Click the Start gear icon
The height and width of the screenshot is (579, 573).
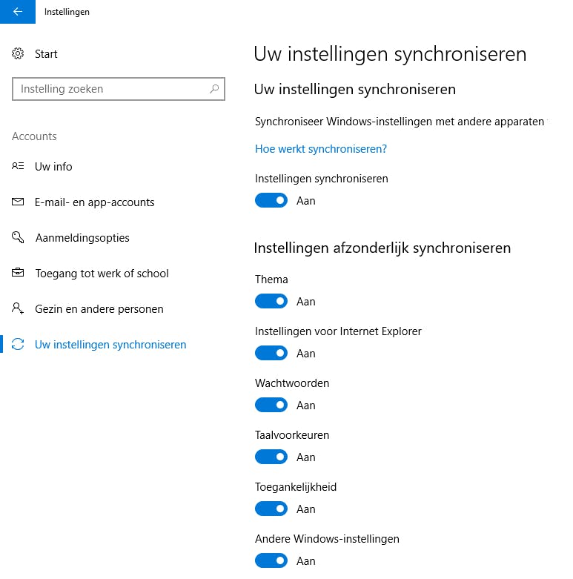click(19, 54)
